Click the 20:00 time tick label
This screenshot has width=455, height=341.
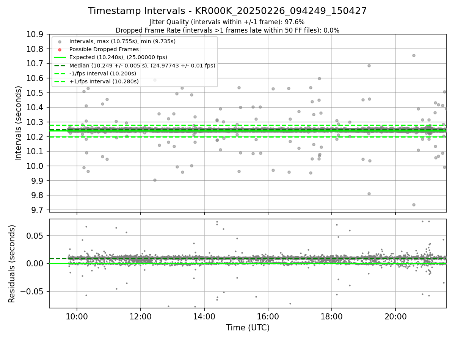tap(395, 317)
